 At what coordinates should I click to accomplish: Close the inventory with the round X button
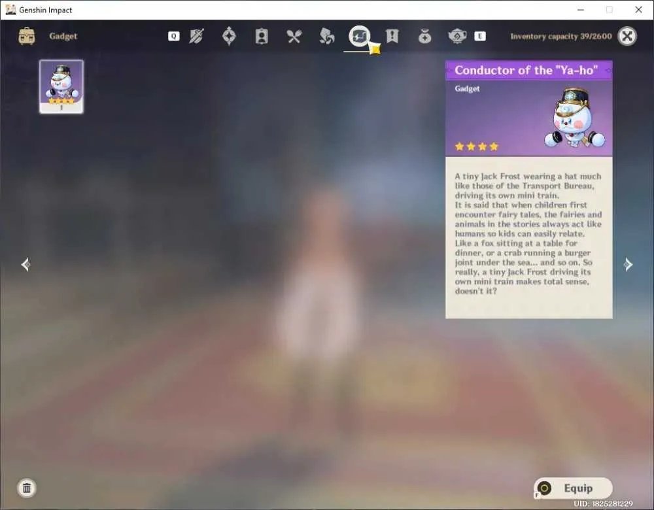pyautogui.click(x=627, y=36)
